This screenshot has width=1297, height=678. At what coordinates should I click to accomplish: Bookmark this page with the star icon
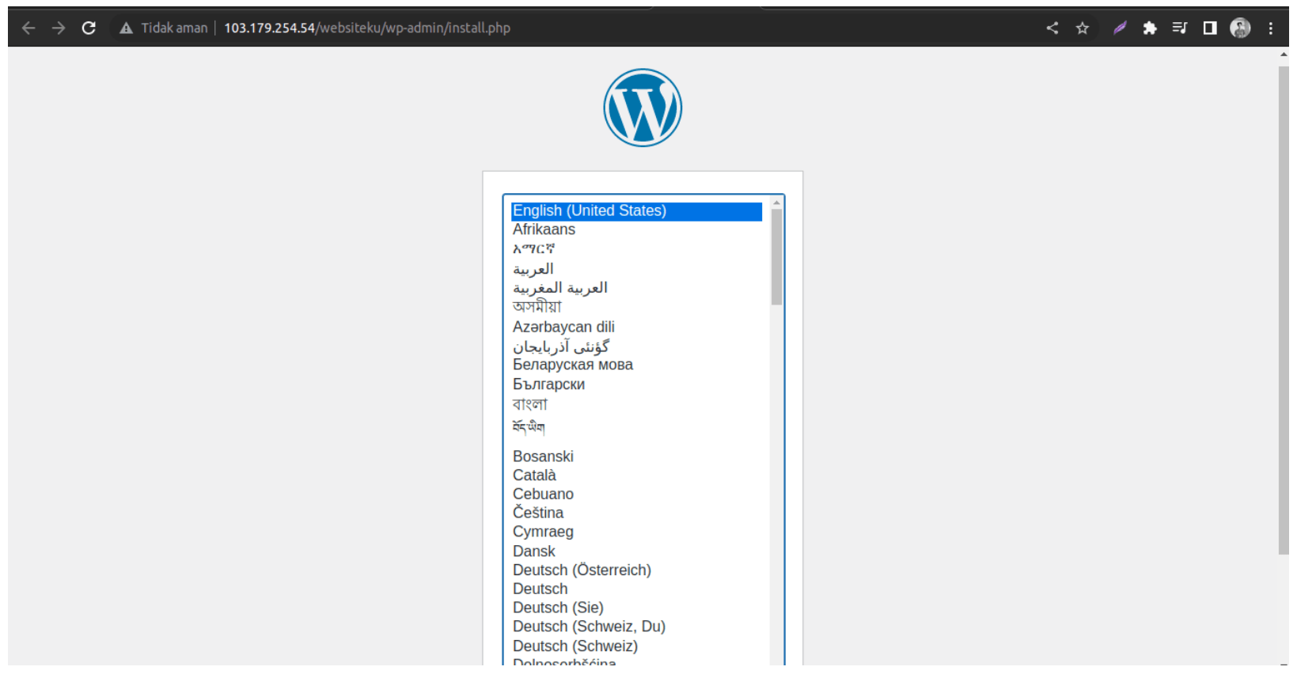click(1083, 28)
